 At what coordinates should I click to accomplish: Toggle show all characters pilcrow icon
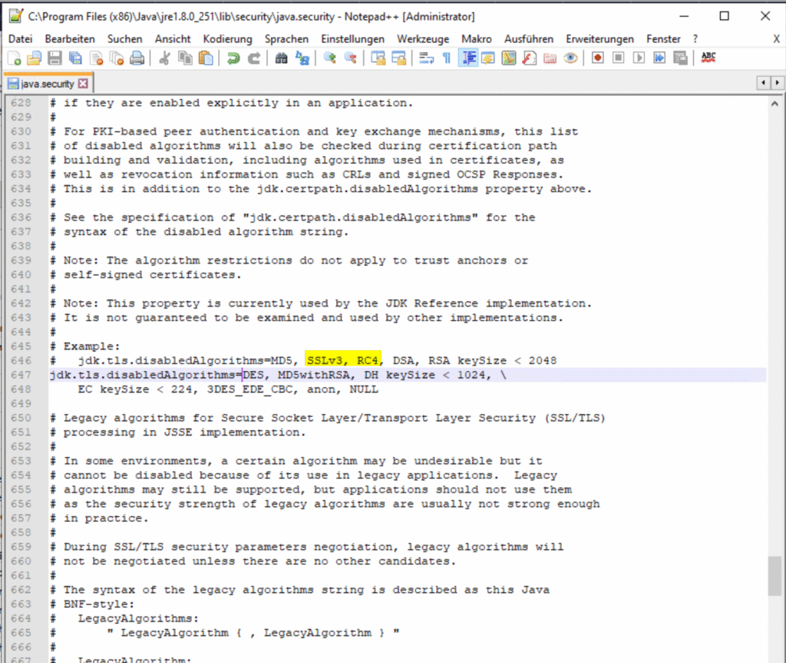click(446, 58)
